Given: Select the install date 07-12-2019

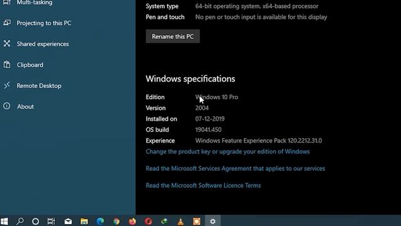Looking at the screenshot, I should click(x=210, y=119).
